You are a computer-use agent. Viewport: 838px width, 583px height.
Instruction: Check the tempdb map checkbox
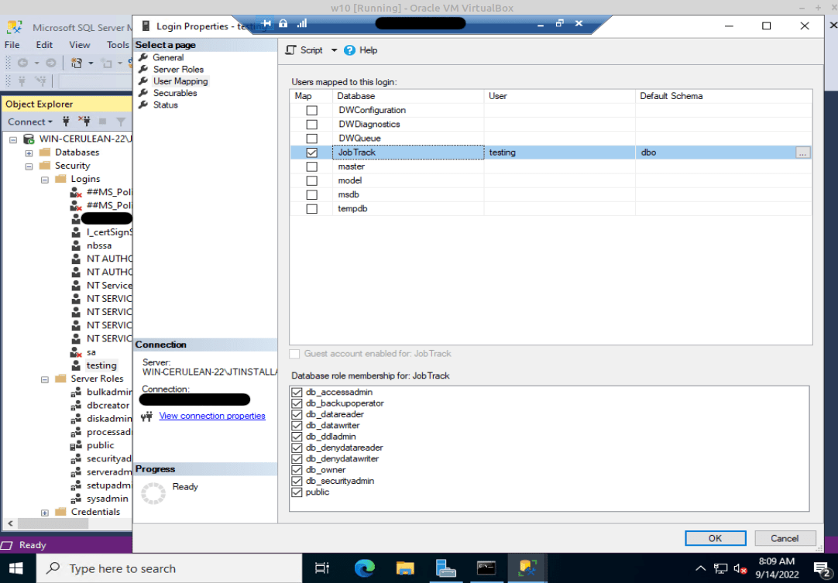click(x=311, y=209)
